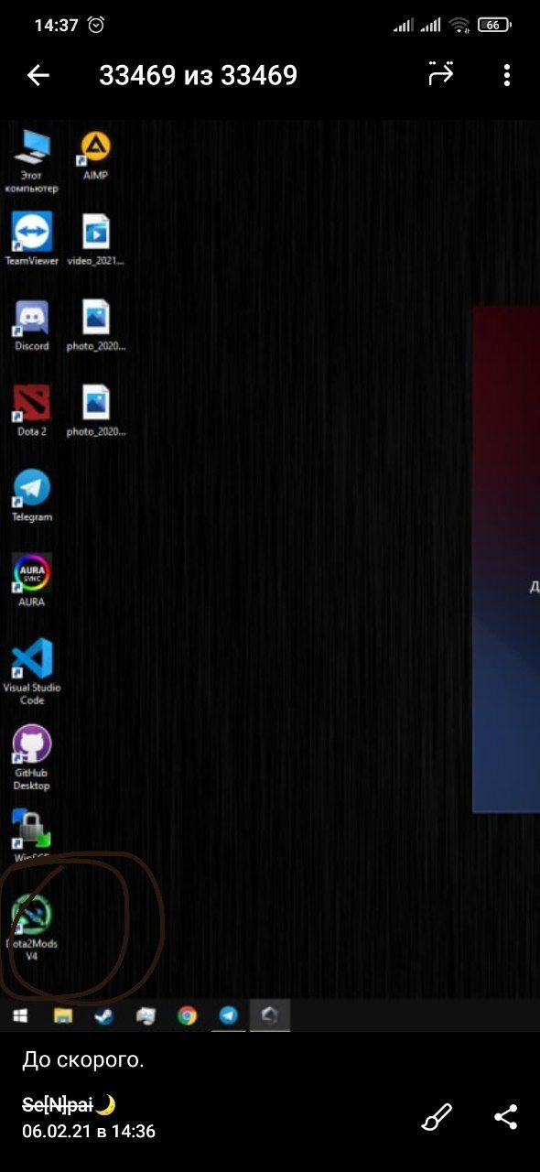Launch the Visual Studio Code desktop shortcut

point(32,672)
